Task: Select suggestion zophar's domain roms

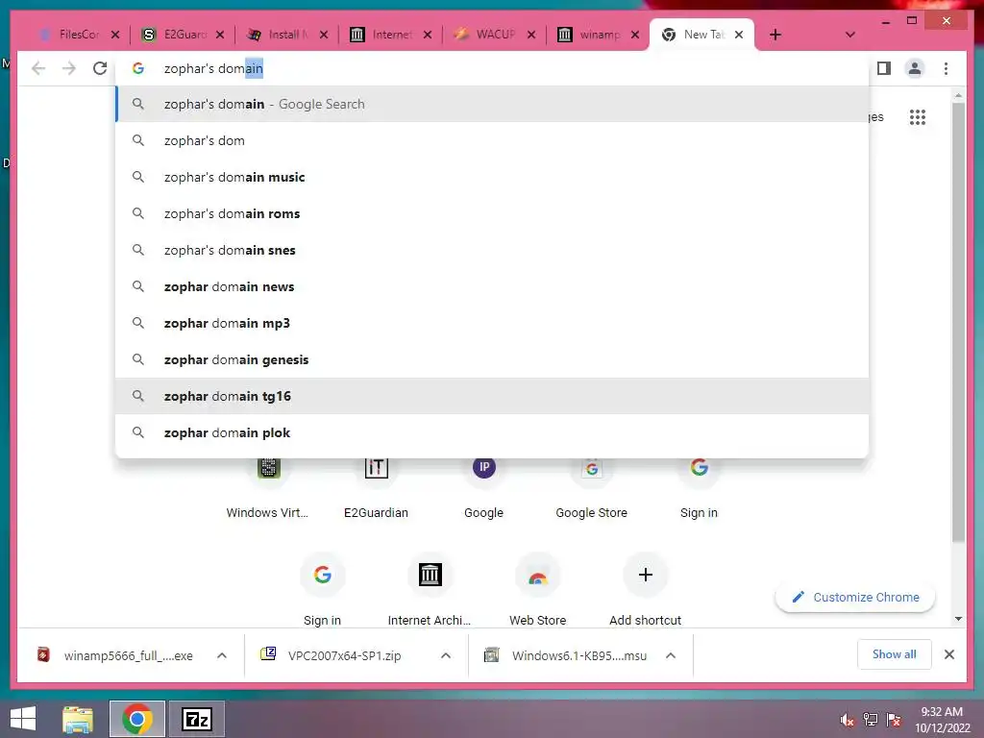Action: [x=493, y=213]
